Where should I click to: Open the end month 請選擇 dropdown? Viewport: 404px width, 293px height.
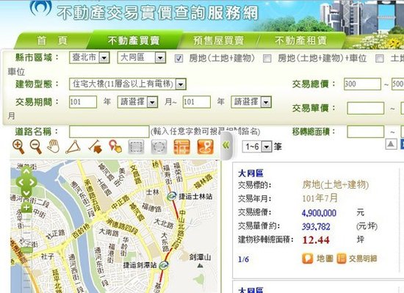tap(251, 102)
